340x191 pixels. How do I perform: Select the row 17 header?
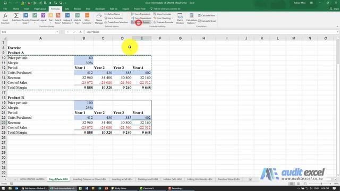4,93
